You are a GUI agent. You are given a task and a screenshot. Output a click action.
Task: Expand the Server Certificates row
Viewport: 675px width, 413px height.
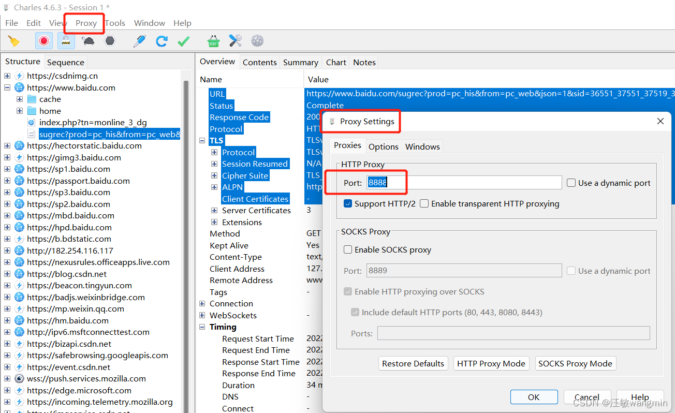pyautogui.click(x=214, y=210)
